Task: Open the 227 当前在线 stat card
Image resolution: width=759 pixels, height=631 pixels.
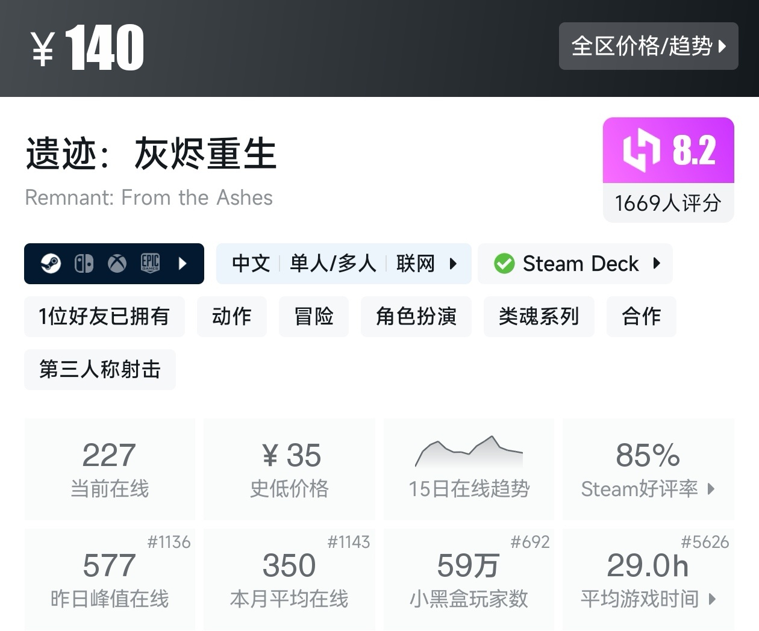Action: (110, 469)
